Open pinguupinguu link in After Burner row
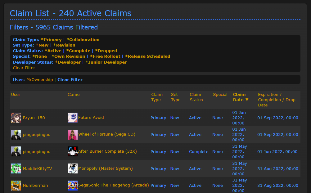This screenshot has width=311, height=193. pyautogui.click(x=37, y=151)
